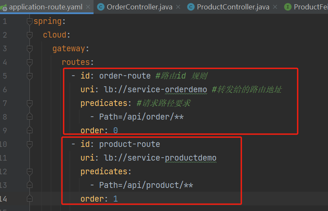Viewport: 328px width, 211px height.
Task: Click the Spring YAML file icon on application-route tab
Action: click(x=4, y=8)
